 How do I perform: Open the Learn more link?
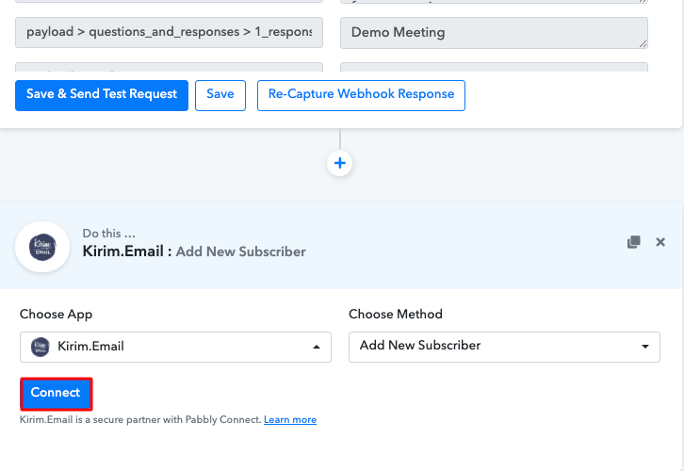pos(290,419)
